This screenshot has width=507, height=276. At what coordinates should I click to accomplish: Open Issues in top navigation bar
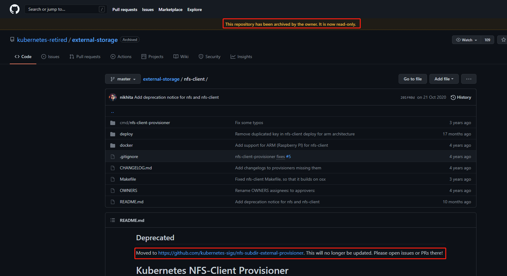click(148, 9)
